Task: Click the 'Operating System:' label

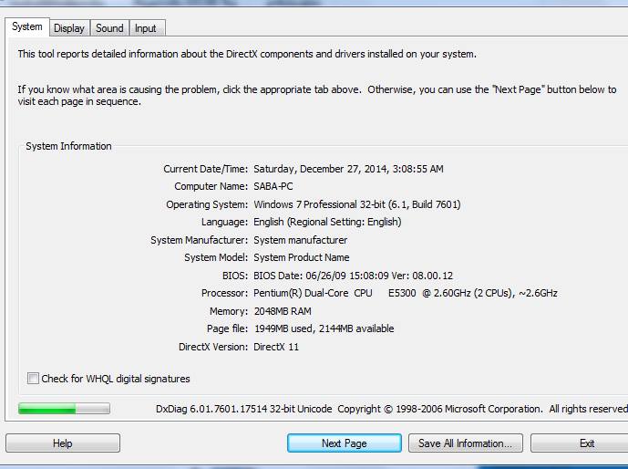Action: click(x=207, y=204)
